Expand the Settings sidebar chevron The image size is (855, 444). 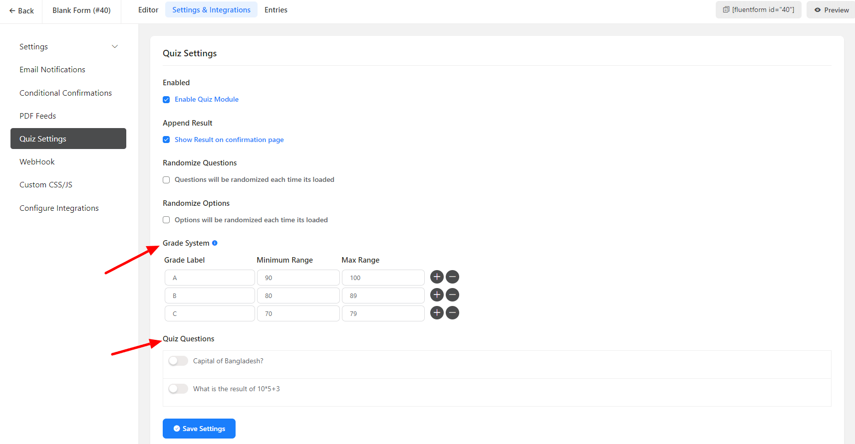point(115,47)
